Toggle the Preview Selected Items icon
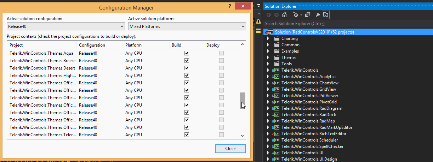 pos(326,15)
